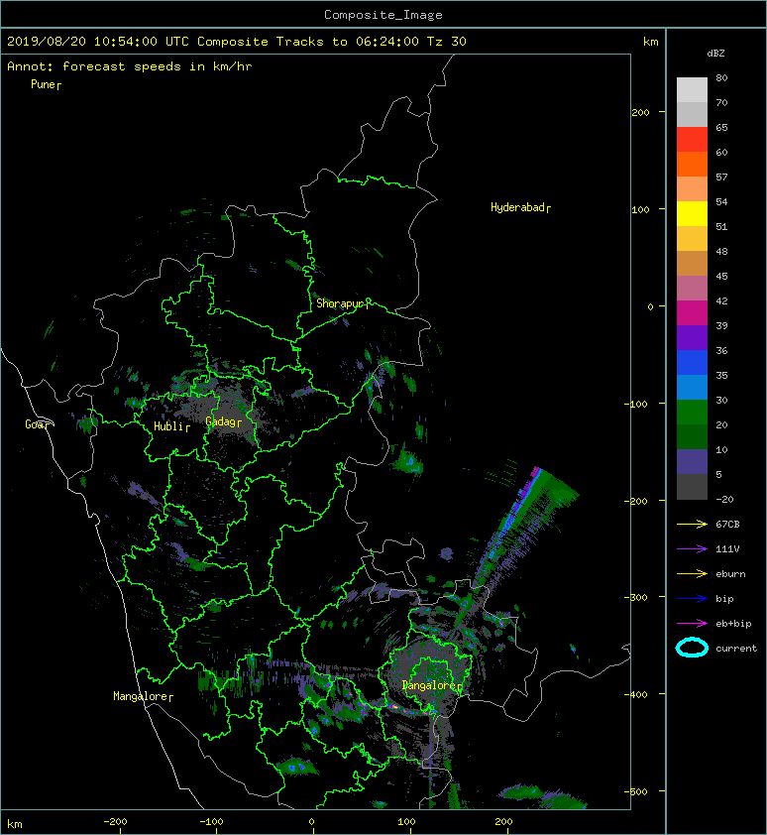
Task: Click the -500 km vertical axis label
Action: (x=636, y=792)
